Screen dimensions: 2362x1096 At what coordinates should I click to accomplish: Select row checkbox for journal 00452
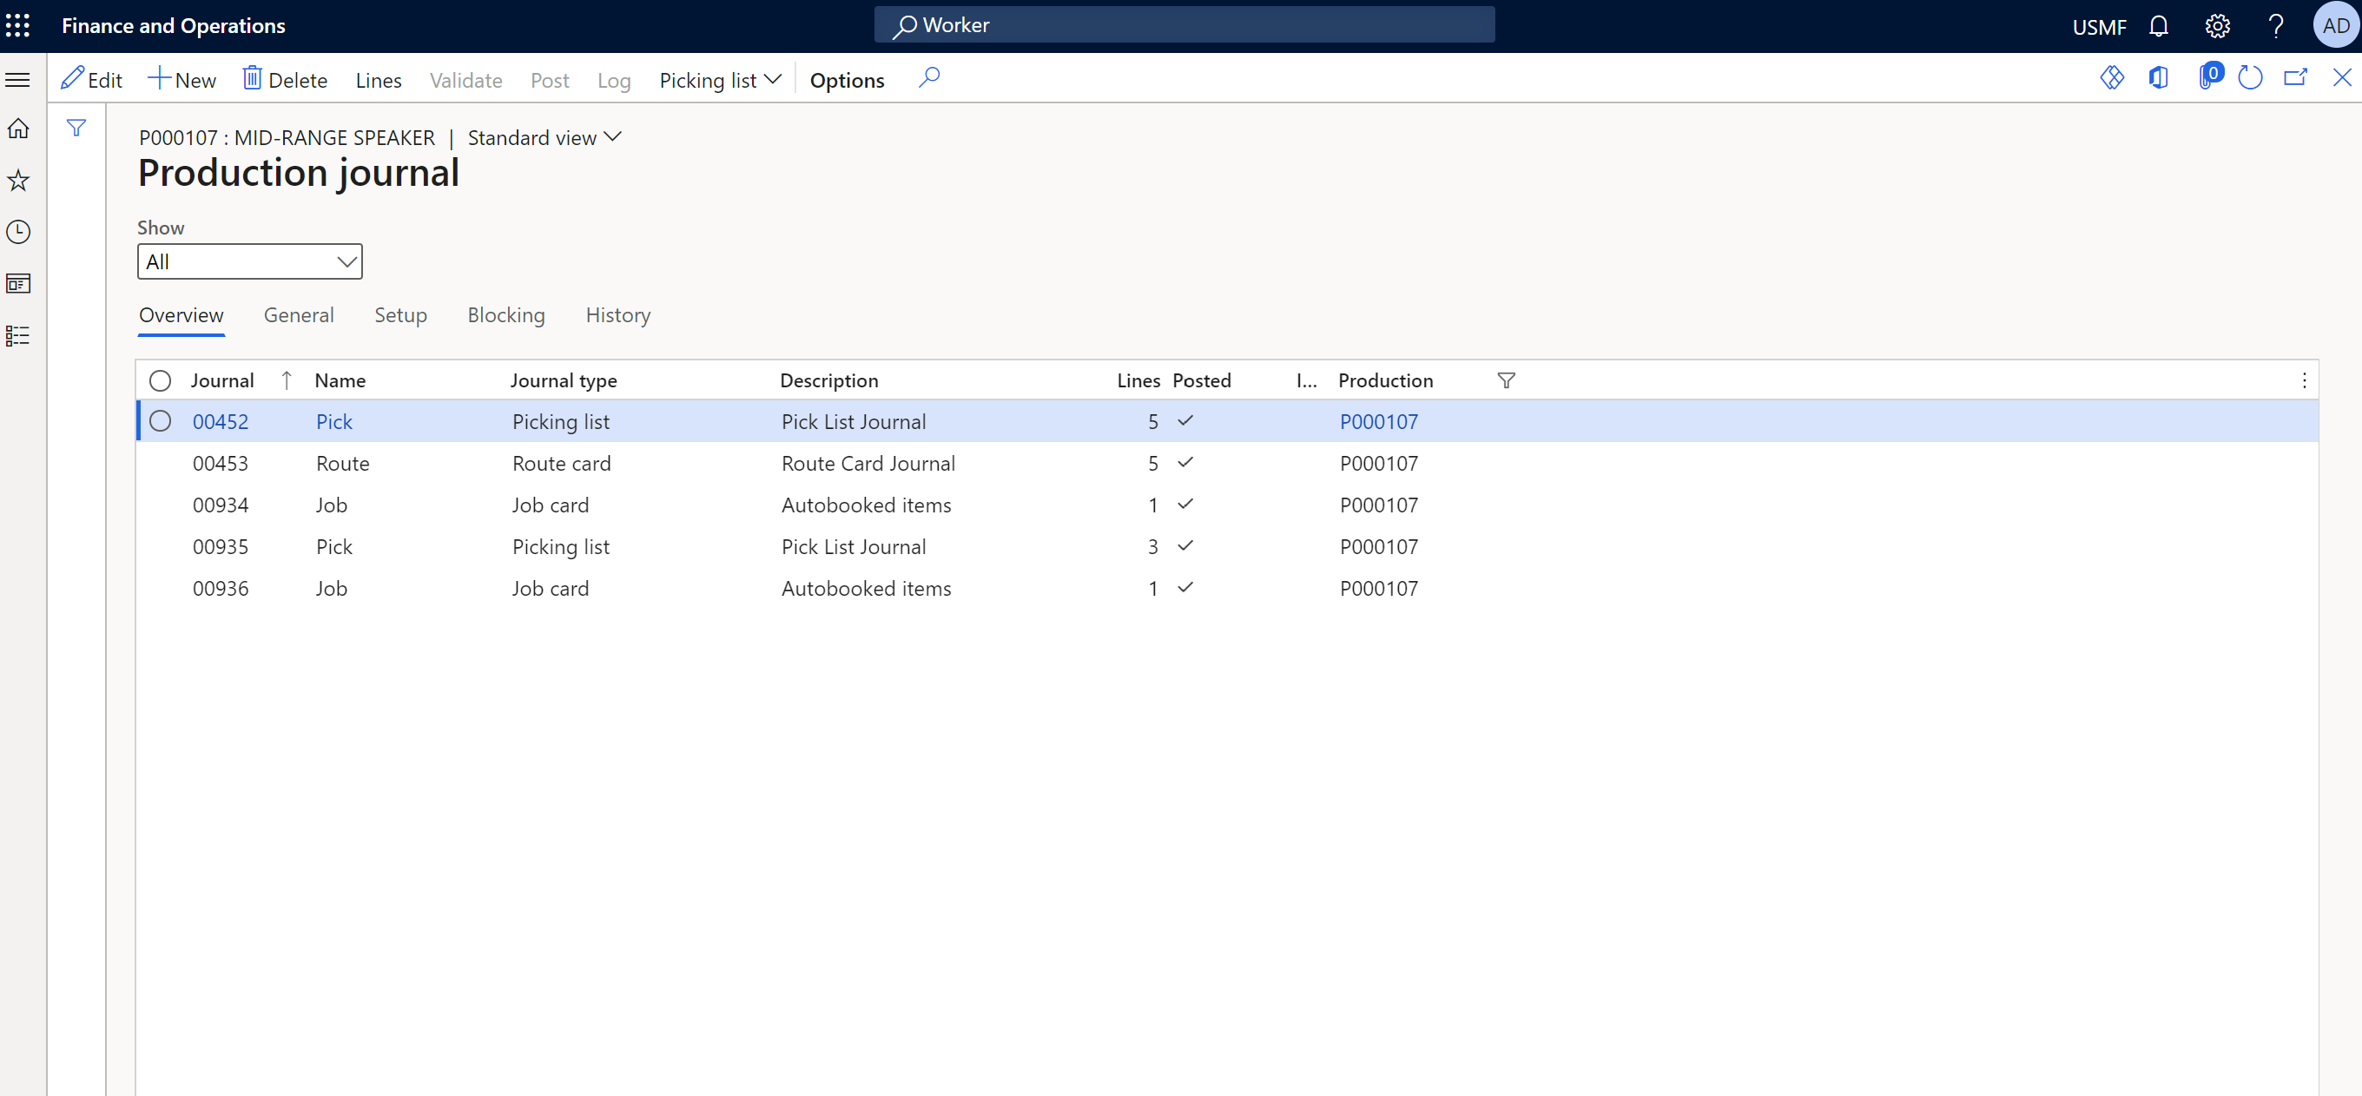(161, 421)
